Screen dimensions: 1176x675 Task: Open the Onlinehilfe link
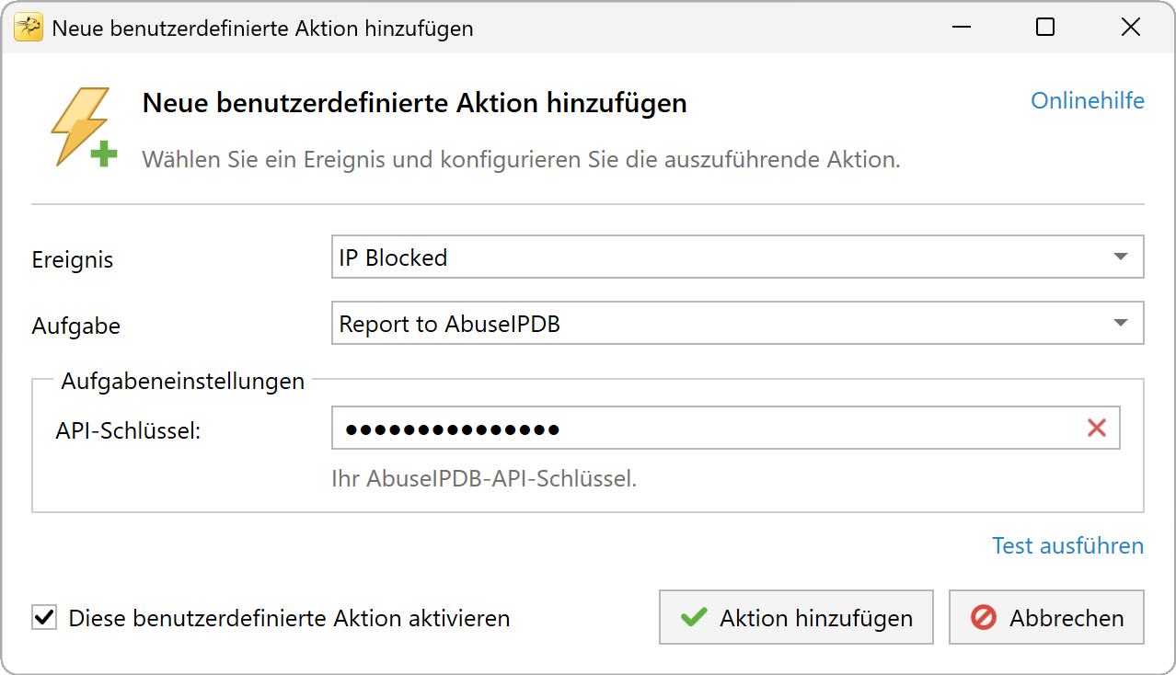tap(1088, 101)
